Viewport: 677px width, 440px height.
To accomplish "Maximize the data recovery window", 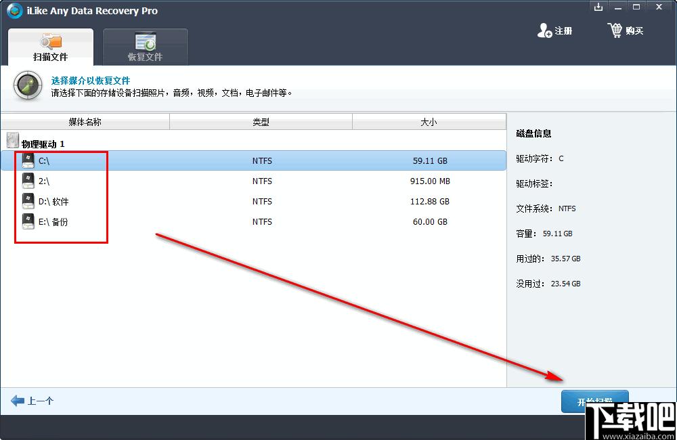I will tap(636, 7).
